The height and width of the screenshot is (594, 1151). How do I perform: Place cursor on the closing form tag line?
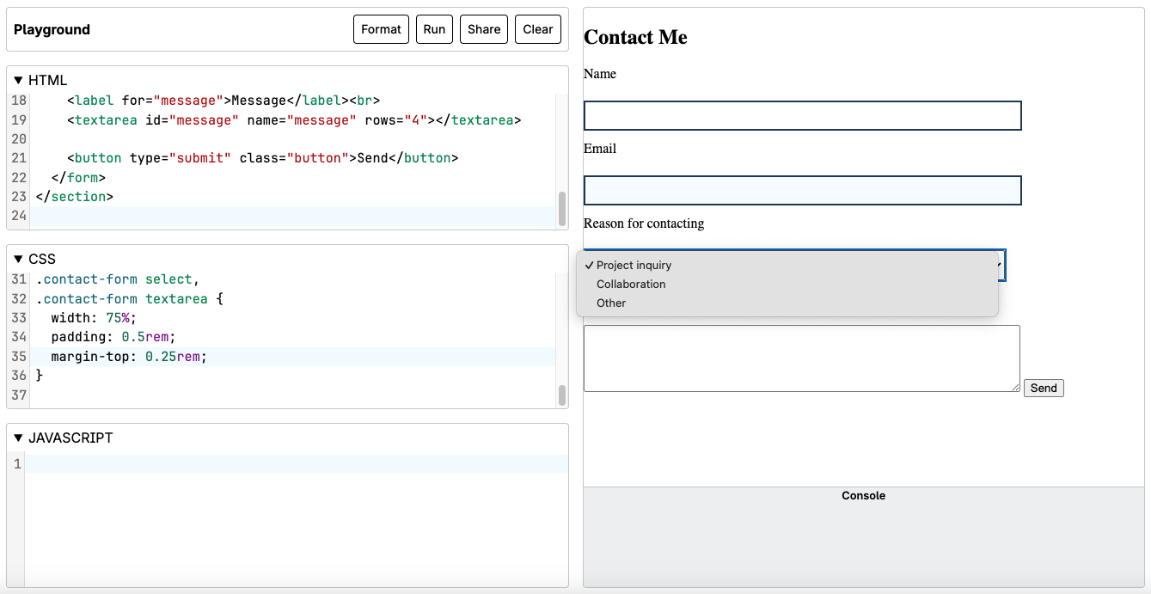(78, 178)
